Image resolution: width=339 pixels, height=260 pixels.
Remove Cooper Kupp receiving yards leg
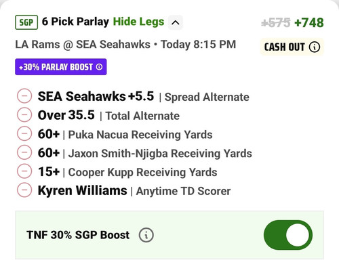[24, 171]
